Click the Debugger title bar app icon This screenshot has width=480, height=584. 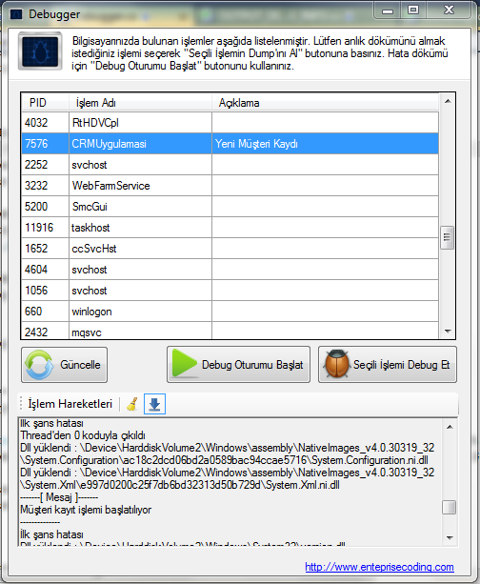coord(16,14)
